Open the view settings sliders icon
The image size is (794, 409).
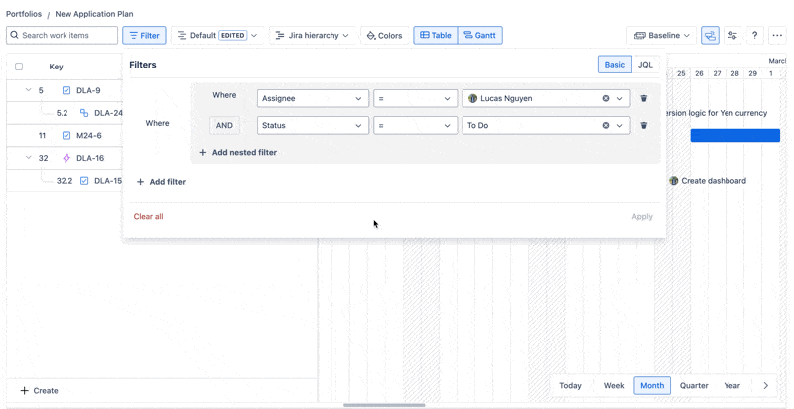732,36
